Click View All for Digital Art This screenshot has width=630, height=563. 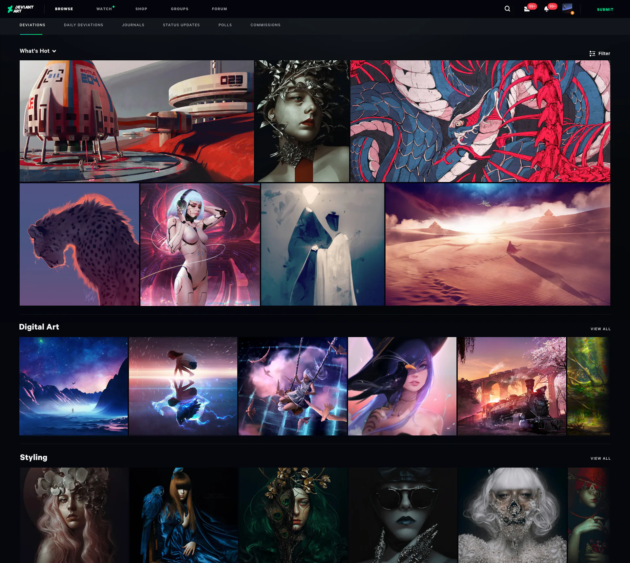[600, 329]
